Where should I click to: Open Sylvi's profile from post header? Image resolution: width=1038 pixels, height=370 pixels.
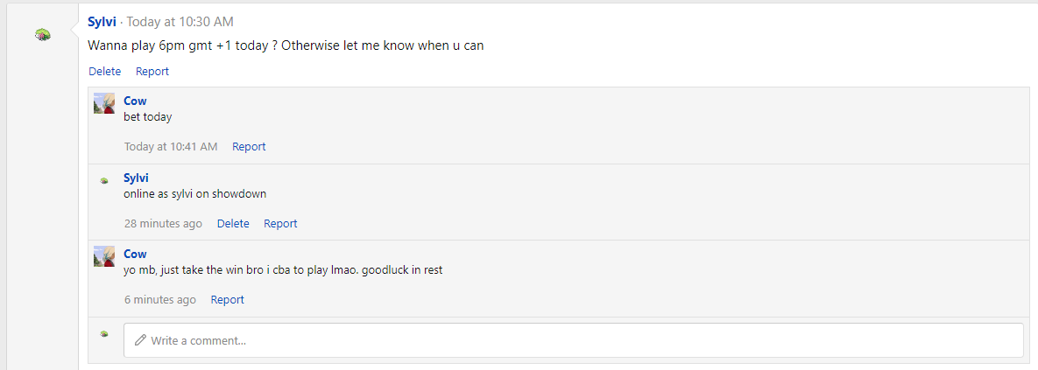(x=102, y=22)
